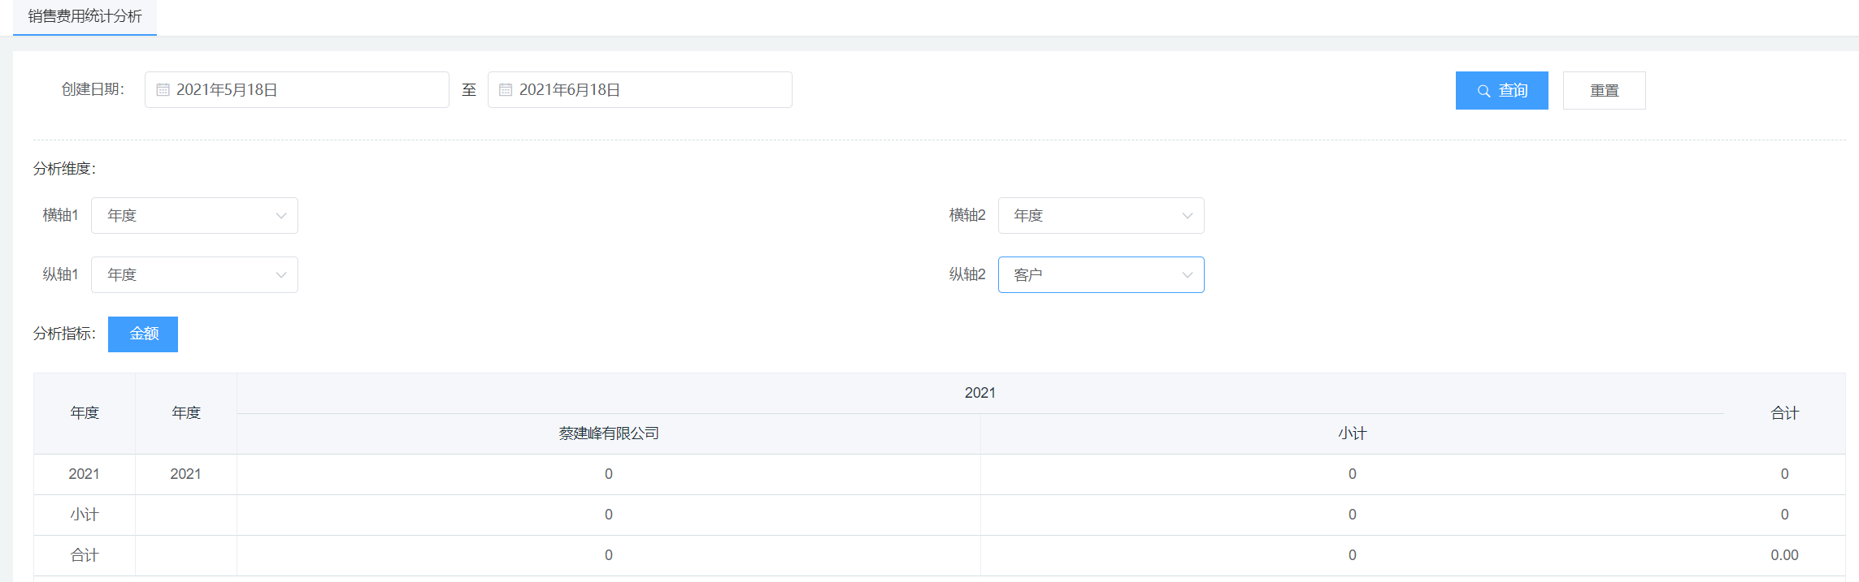Expand the 横轴2 dropdown arrow

coord(1187,216)
